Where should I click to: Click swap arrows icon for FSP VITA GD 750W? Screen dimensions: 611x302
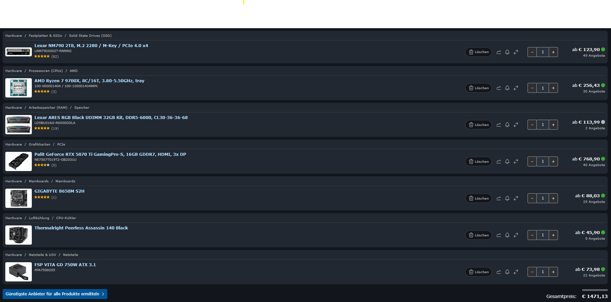(516, 272)
